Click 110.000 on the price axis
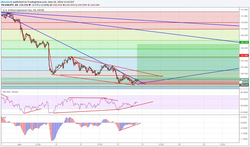 pos(244,29)
